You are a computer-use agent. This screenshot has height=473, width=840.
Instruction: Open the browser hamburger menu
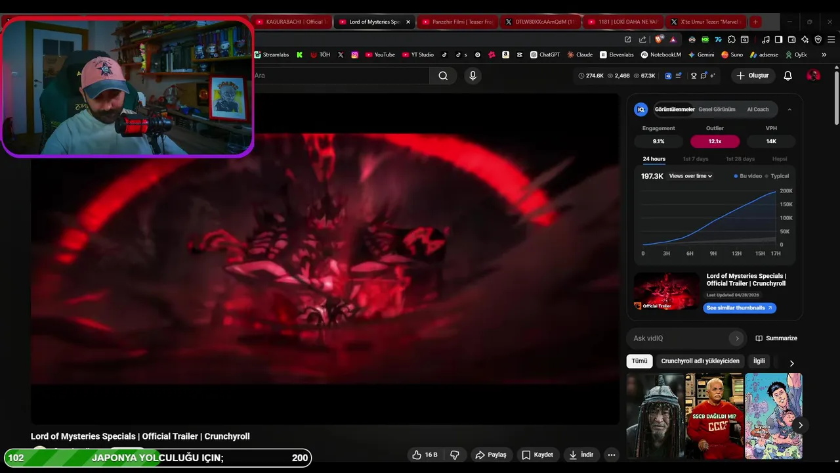click(831, 39)
